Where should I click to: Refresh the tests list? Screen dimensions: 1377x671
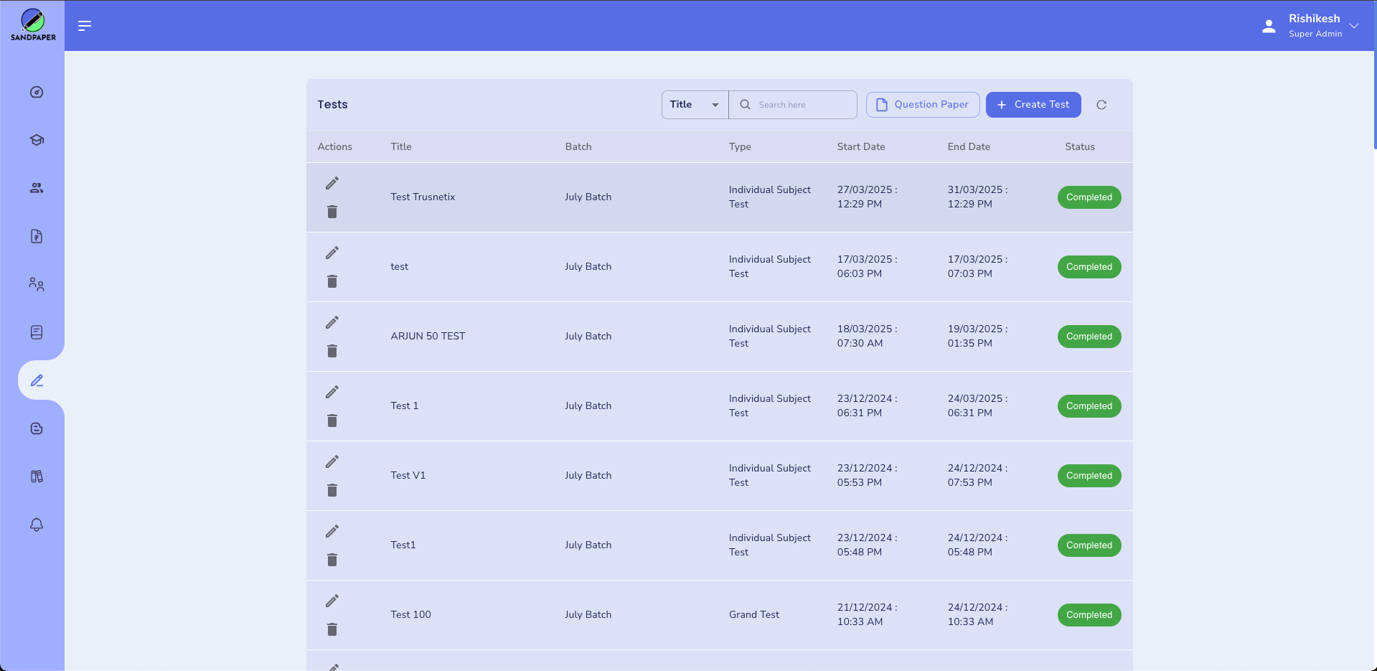tap(1101, 105)
